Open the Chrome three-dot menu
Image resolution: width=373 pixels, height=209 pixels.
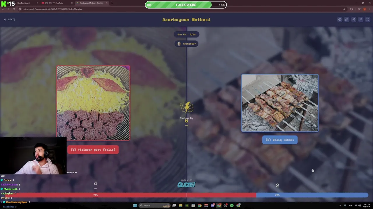[370, 9]
